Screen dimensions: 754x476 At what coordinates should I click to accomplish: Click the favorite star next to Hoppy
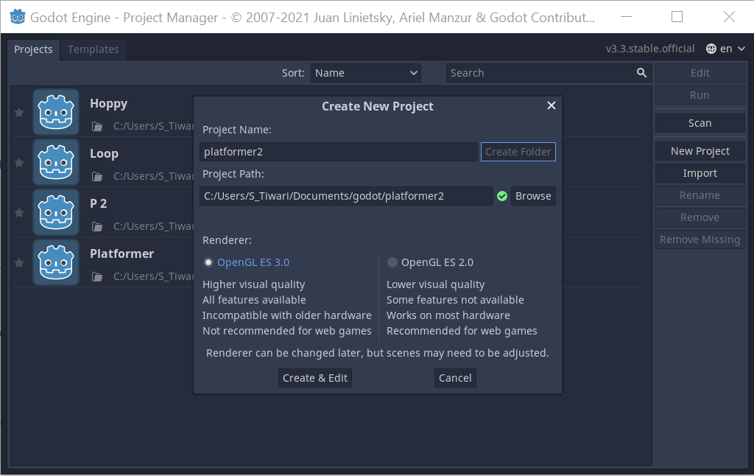[19, 113]
